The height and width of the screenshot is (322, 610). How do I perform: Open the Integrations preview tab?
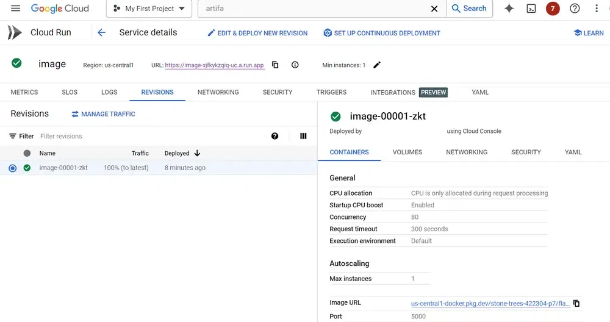[x=409, y=92]
